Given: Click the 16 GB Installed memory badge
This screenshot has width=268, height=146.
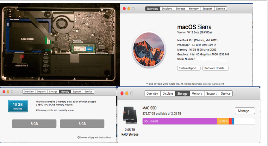Looking at the screenshot, I should coord(18,106).
